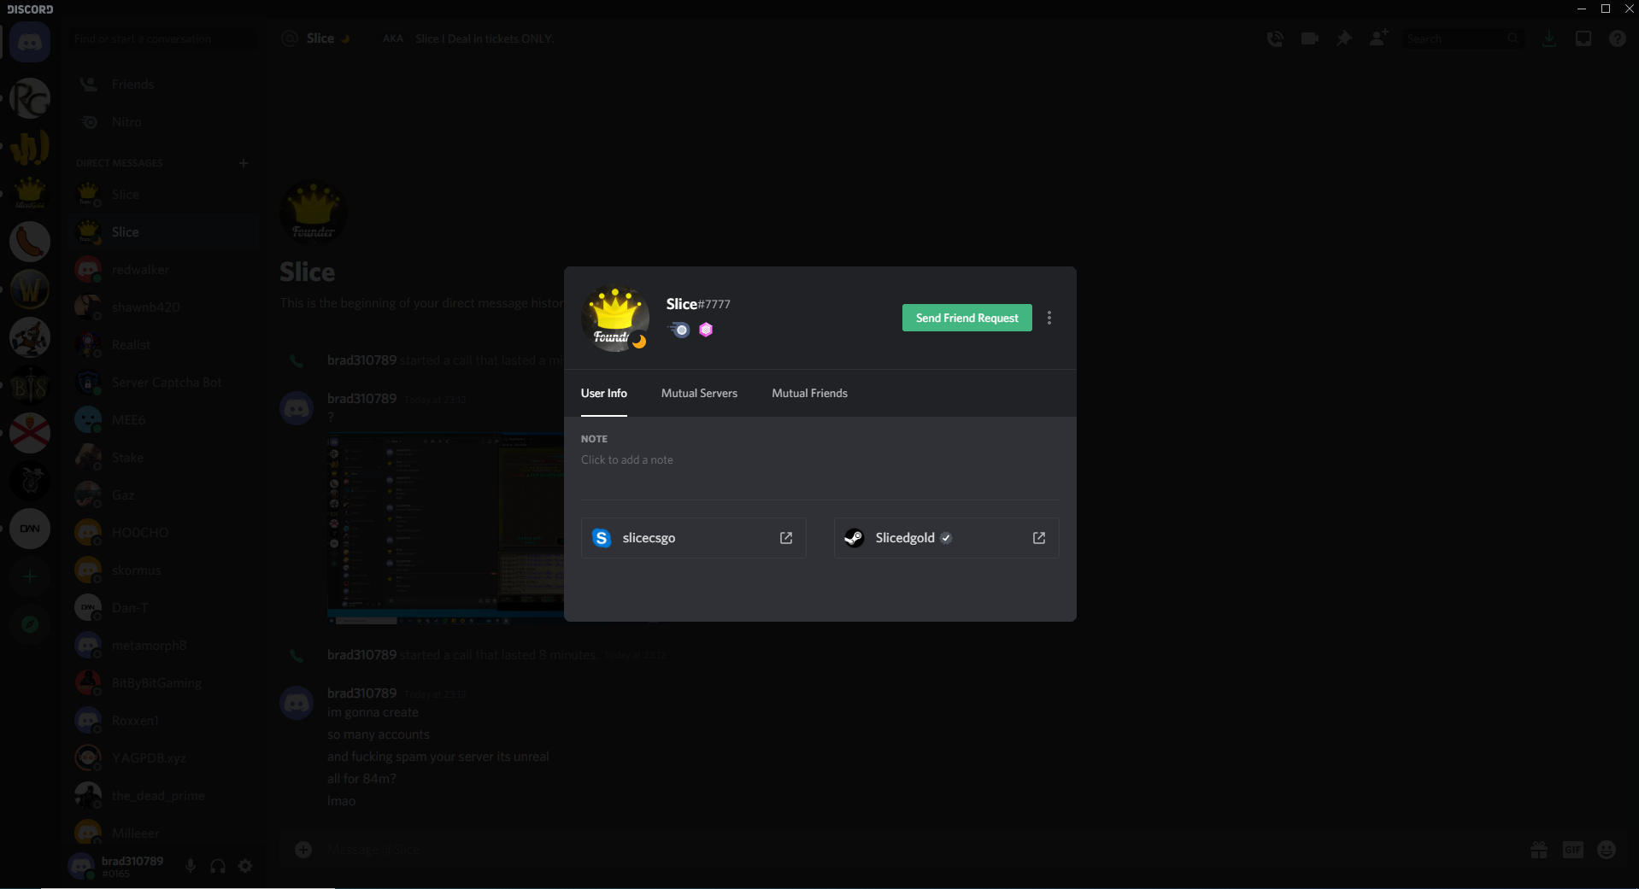The width and height of the screenshot is (1639, 889).
Task: Open the Roxxen1 direct message
Action: click(163, 721)
